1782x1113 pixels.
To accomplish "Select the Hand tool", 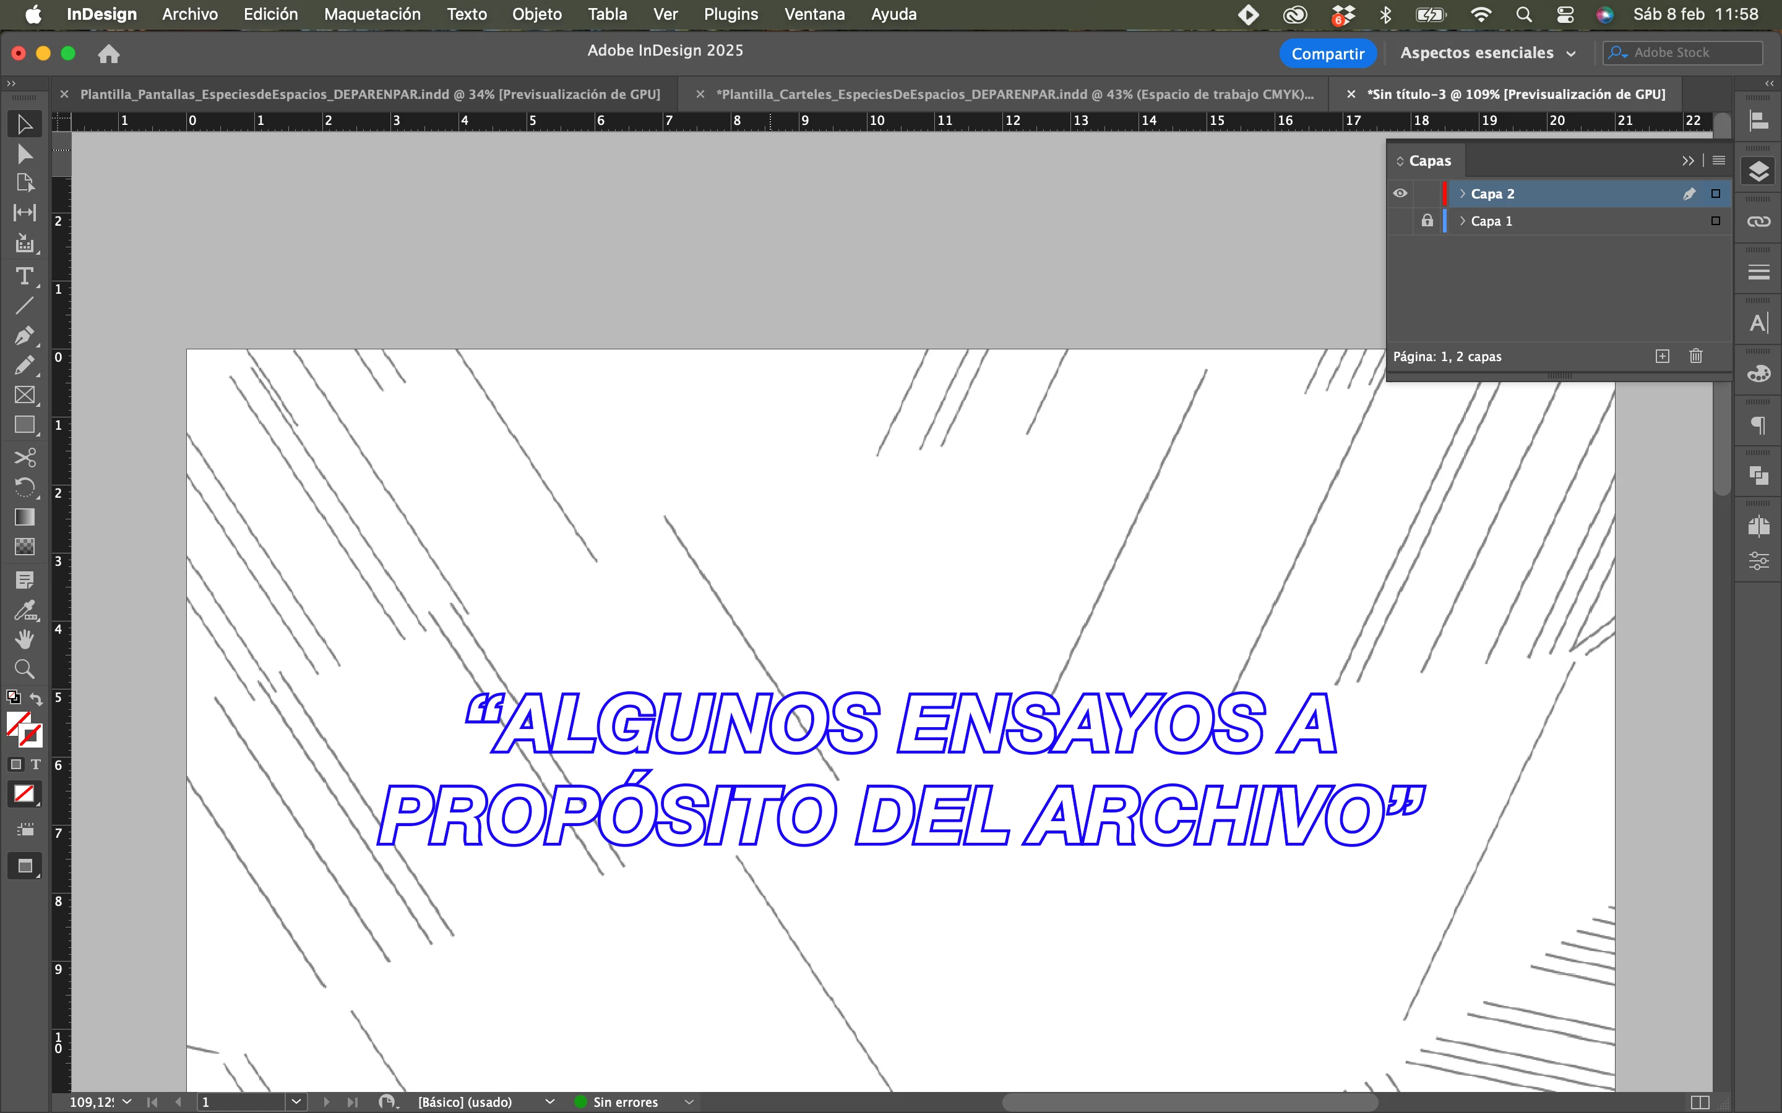I will click(24, 639).
